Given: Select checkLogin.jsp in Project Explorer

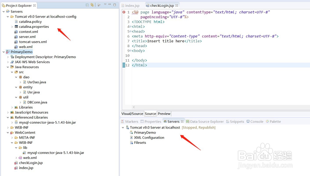Looking at the screenshot, I should coord(31,163).
